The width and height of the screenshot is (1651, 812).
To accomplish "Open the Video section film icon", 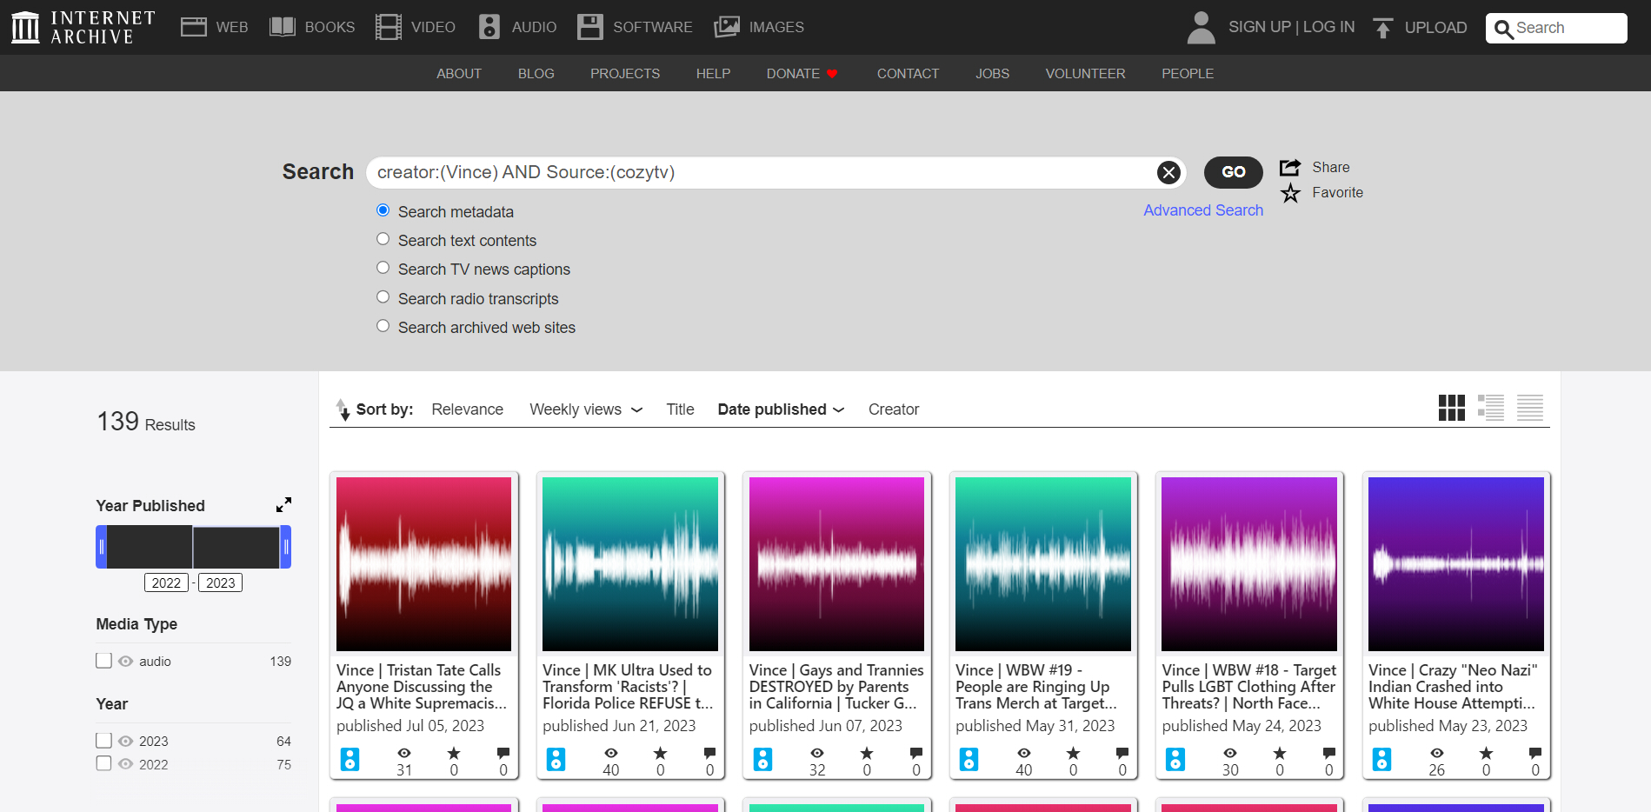I will point(389,27).
